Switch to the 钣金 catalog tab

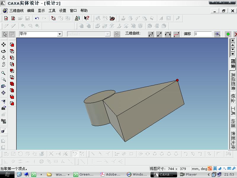[x=233, y=98]
